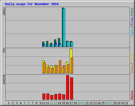This screenshot has width=135, height=106.
Task: Click the 'Daily usage for November 2016' title
Action: point(32,4)
